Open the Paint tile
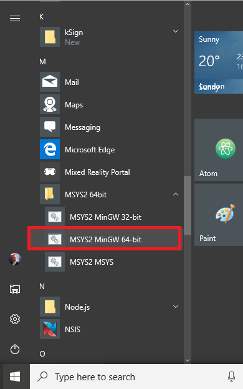This screenshot has width=243, height=389. pos(219,215)
